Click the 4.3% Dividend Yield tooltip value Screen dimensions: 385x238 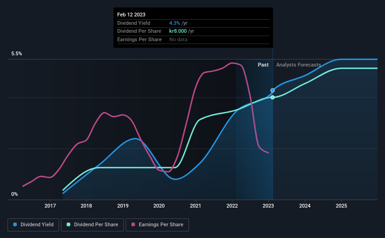(174, 23)
